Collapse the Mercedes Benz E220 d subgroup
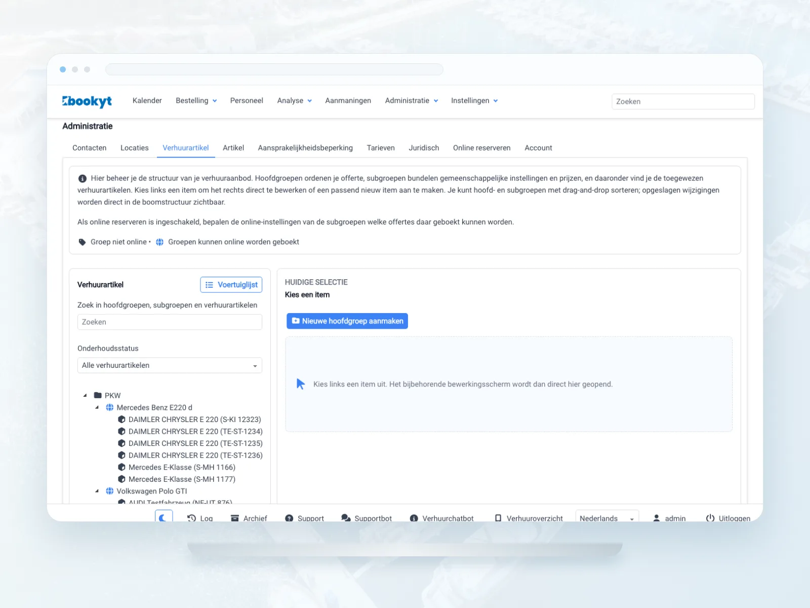 pyautogui.click(x=97, y=407)
